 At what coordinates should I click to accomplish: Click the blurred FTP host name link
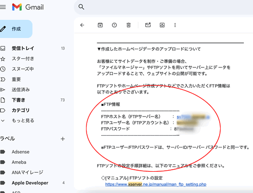tap(193, 117)
